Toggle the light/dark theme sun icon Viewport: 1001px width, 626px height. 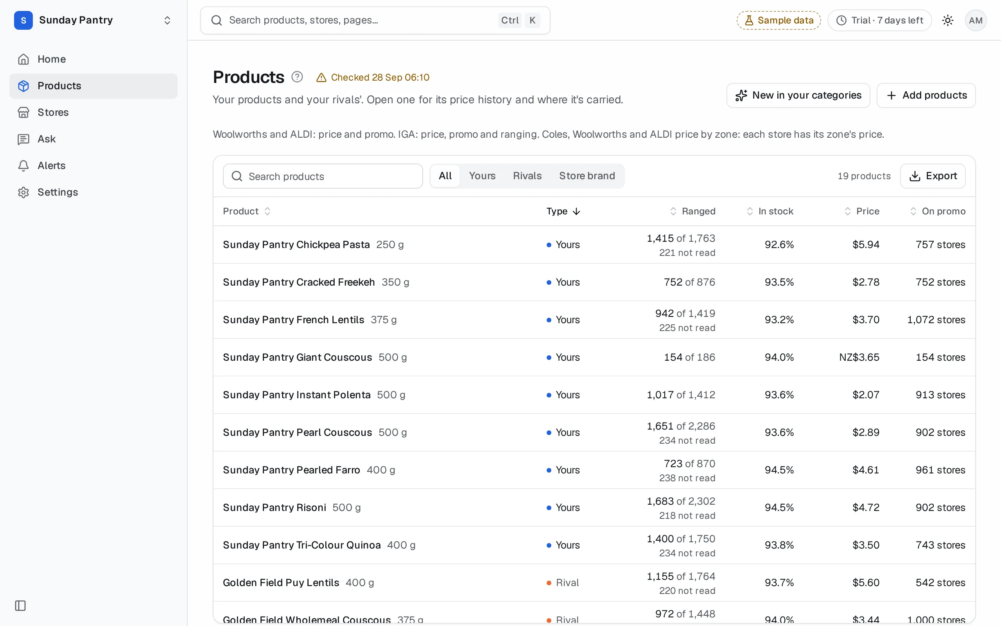(948, 20)
